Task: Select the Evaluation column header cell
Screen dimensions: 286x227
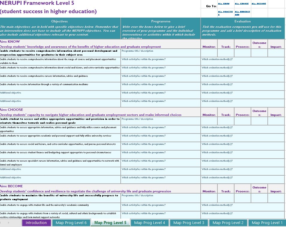Action: pos(243,21)
